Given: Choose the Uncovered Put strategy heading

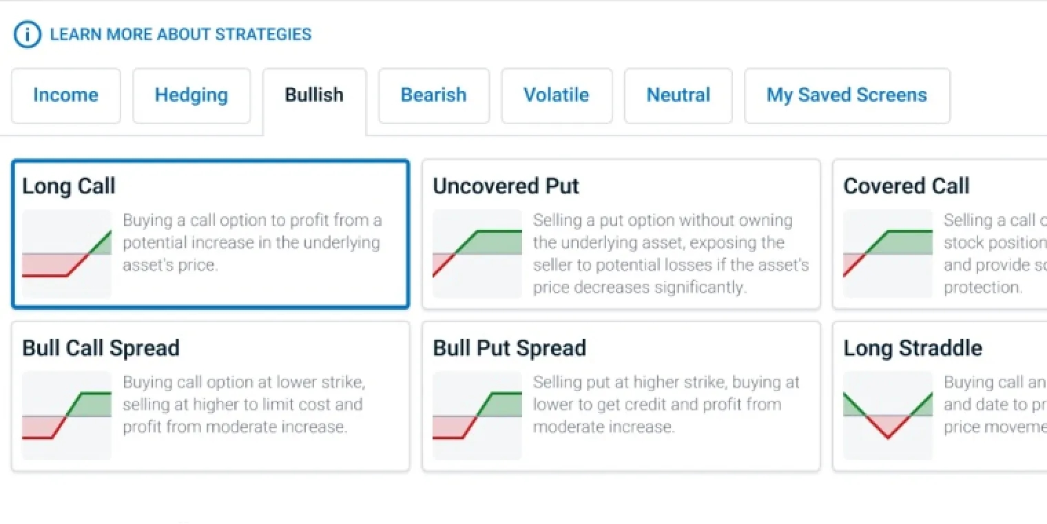Looking at the screenshot, I should [x=506, y=187].
